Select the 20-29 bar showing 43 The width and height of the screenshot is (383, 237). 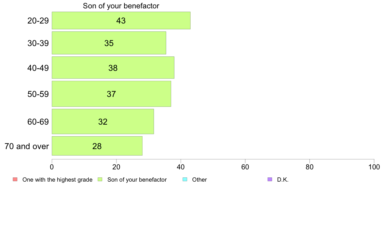coord(121,21)
